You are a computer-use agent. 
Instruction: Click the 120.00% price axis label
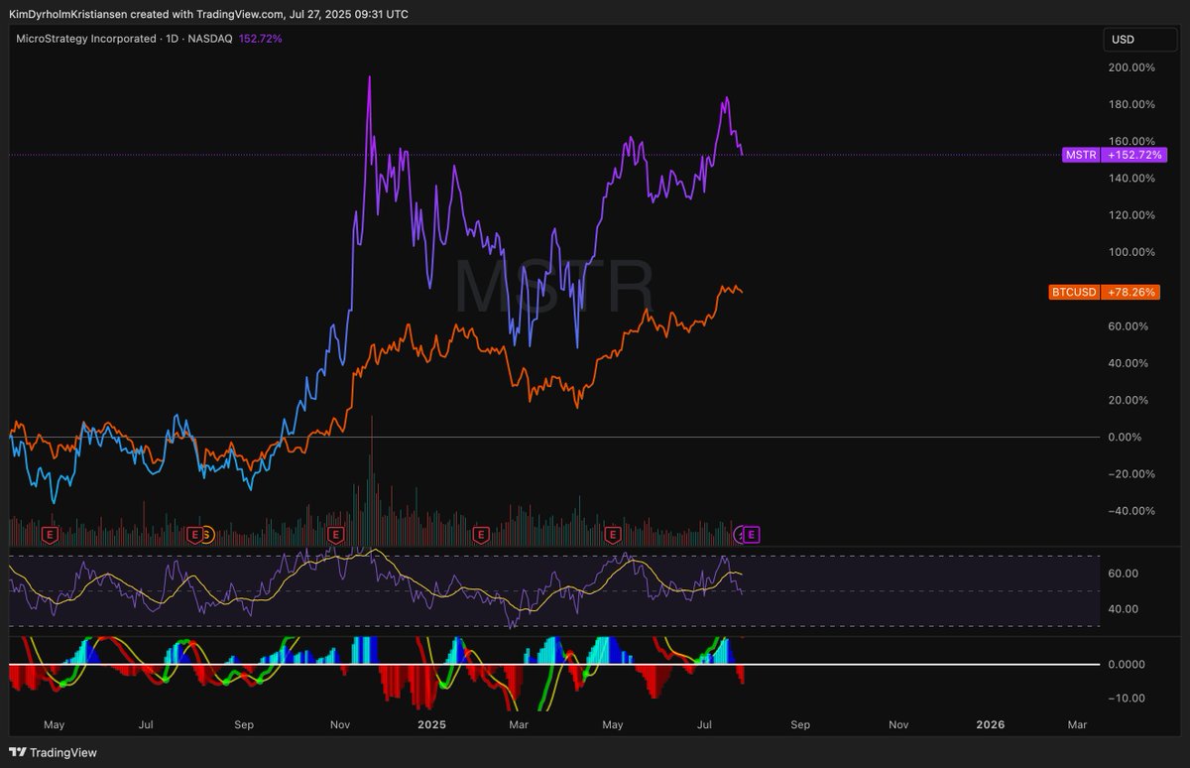click(x=1130, y=215)
